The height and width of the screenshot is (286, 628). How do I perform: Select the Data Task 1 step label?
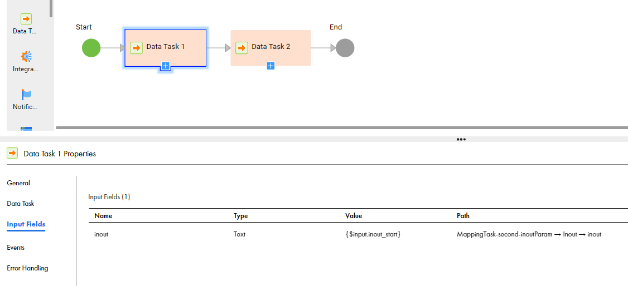pos(166,46)
